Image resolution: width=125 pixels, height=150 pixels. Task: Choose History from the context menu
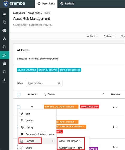(37, 127)
